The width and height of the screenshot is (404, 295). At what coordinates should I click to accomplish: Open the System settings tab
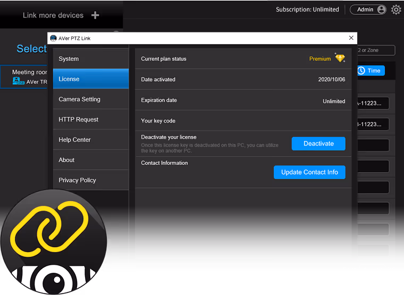coord(90,59)
